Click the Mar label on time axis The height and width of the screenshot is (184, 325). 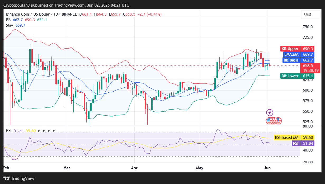click(67, 168)
